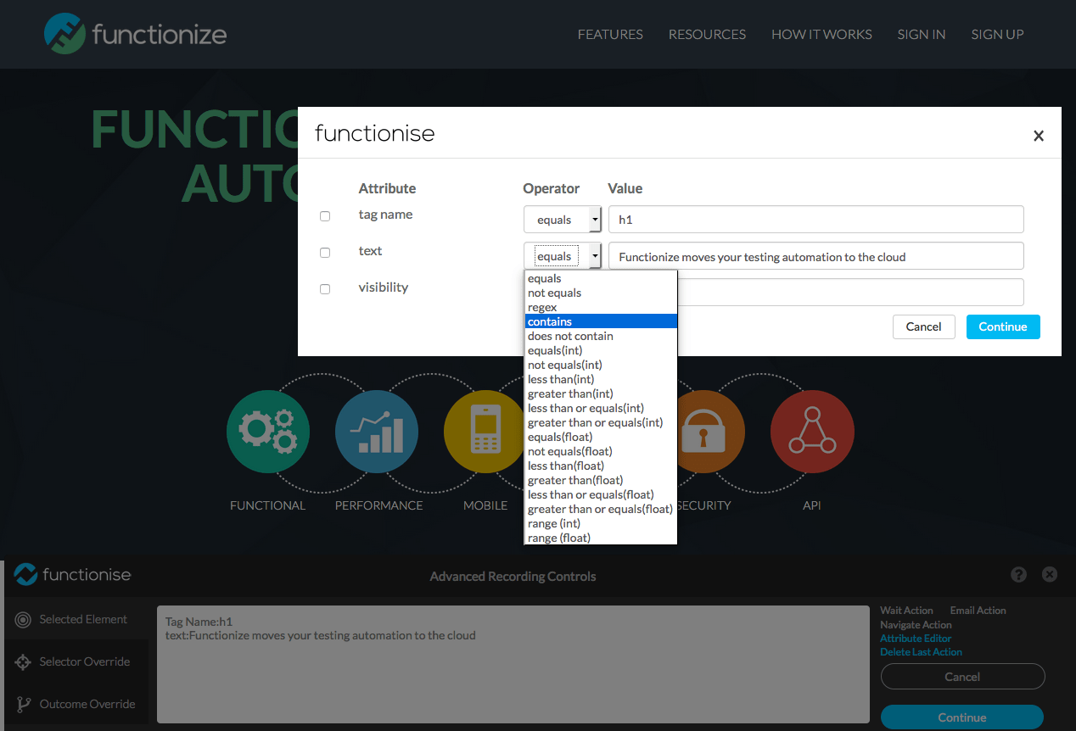Click the visibility value input field

pyautogui.click(x=850, y=293)
